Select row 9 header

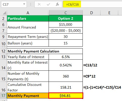click(x=3, y=37)
